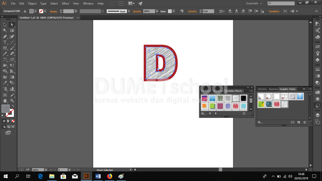This screenshot has width=322, height=181.
Task: Select the Artboard tool
Action: [x=5, y=95]
